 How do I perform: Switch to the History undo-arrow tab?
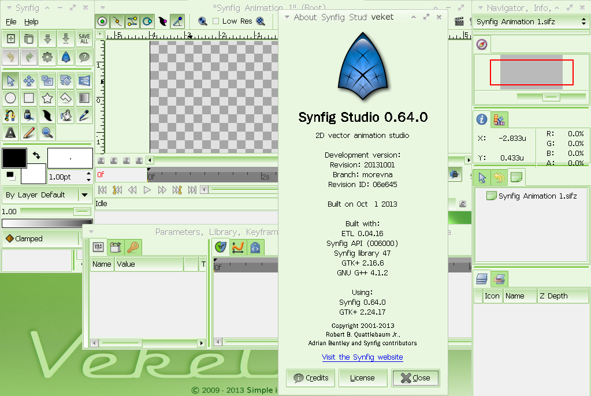[x=499, y=177]
